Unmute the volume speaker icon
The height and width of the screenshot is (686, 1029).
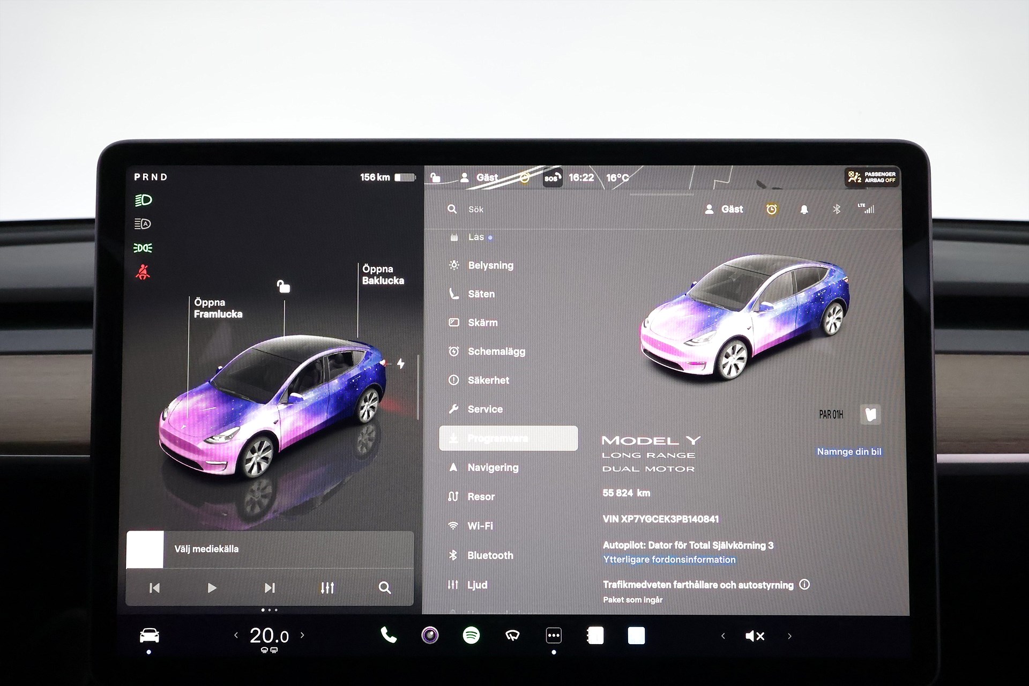[x=755, y=636]
